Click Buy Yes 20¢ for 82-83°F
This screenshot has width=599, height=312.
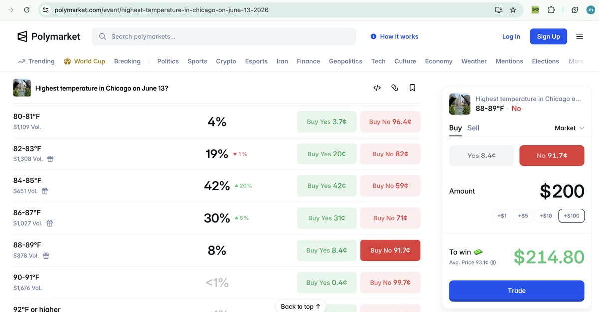point(327,154)
